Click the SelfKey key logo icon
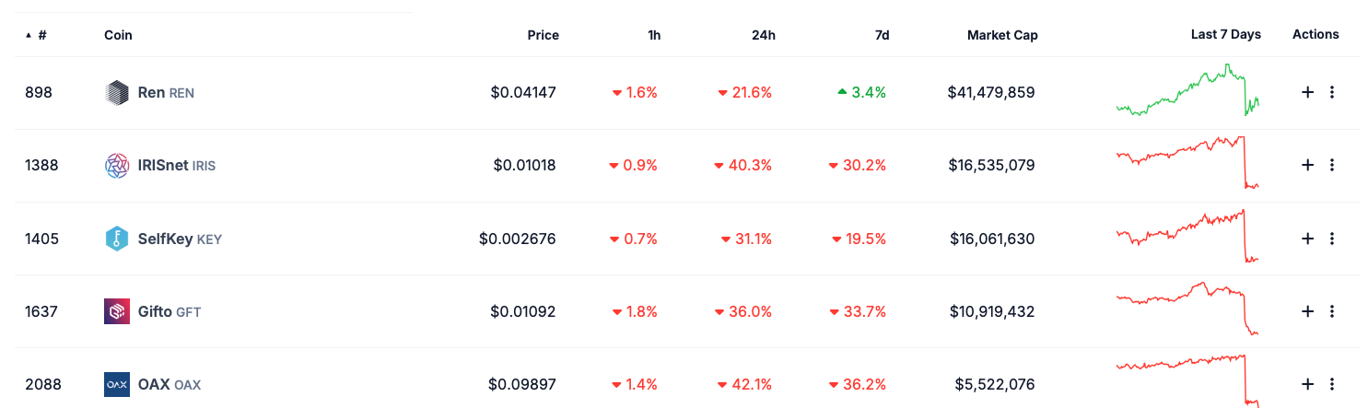 [117, 239]
